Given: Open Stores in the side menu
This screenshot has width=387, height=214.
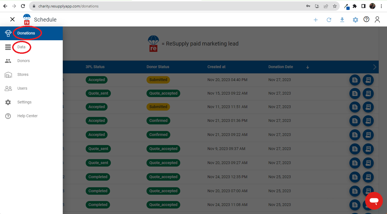Looking at the screenshot, I should pyautogui.click(x=31, y=75).
